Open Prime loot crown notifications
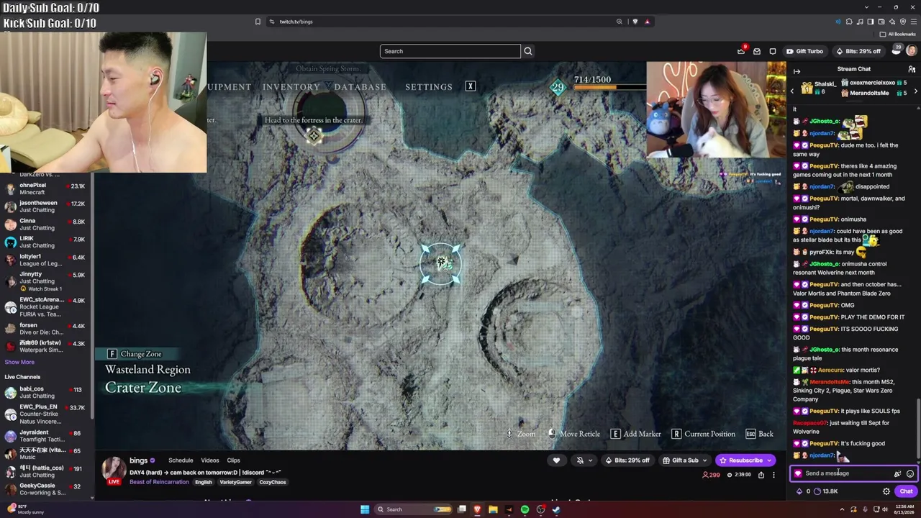 coord(741,51)
